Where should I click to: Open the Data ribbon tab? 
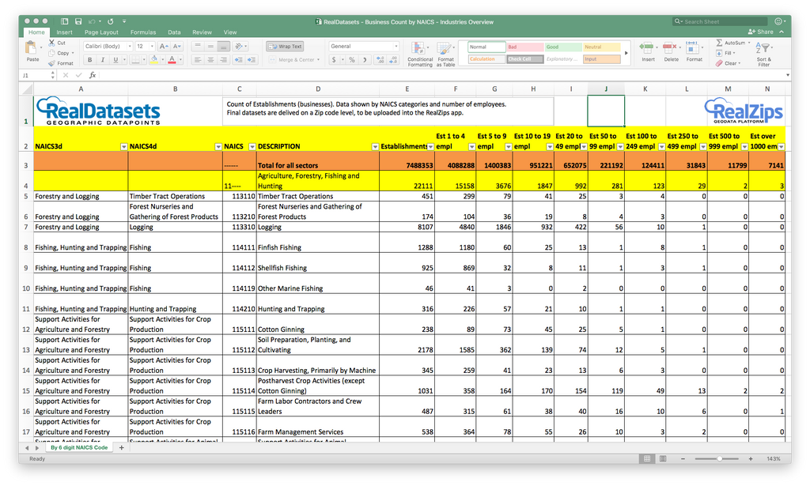tap(174, 32)
